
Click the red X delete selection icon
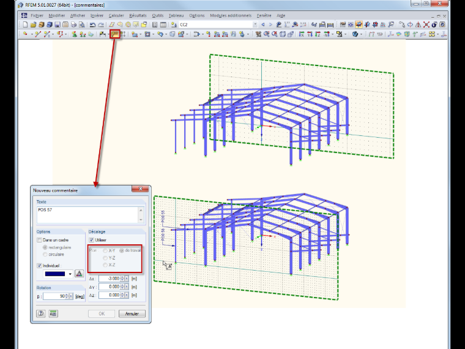click(426, 24)
